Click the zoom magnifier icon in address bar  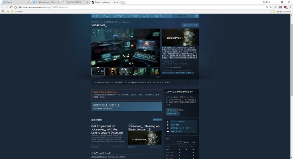267,7
